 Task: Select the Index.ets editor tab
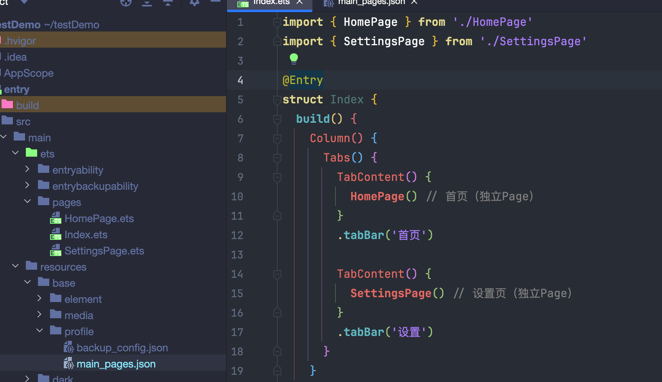(271, 2)
